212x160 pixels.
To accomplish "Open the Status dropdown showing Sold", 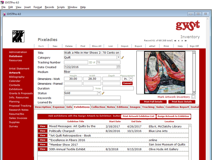I will pos(99,93).
